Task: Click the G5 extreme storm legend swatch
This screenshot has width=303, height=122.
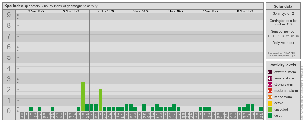Action: pos(270,72)
